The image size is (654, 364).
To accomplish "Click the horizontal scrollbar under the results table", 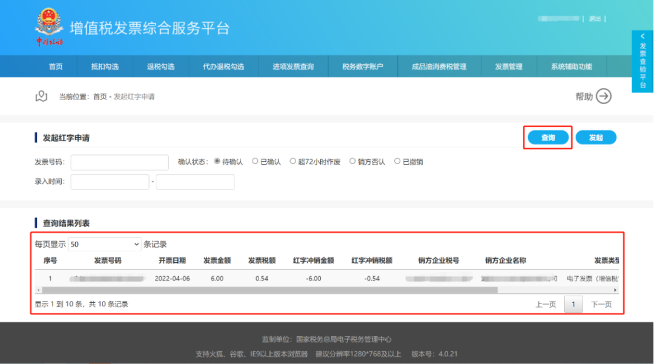I will [272, 291].
